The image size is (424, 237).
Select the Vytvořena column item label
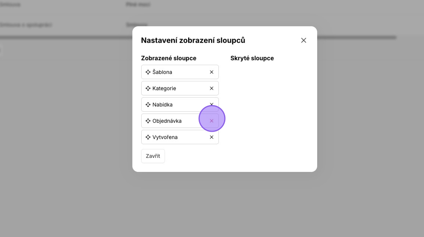[165, 137]
